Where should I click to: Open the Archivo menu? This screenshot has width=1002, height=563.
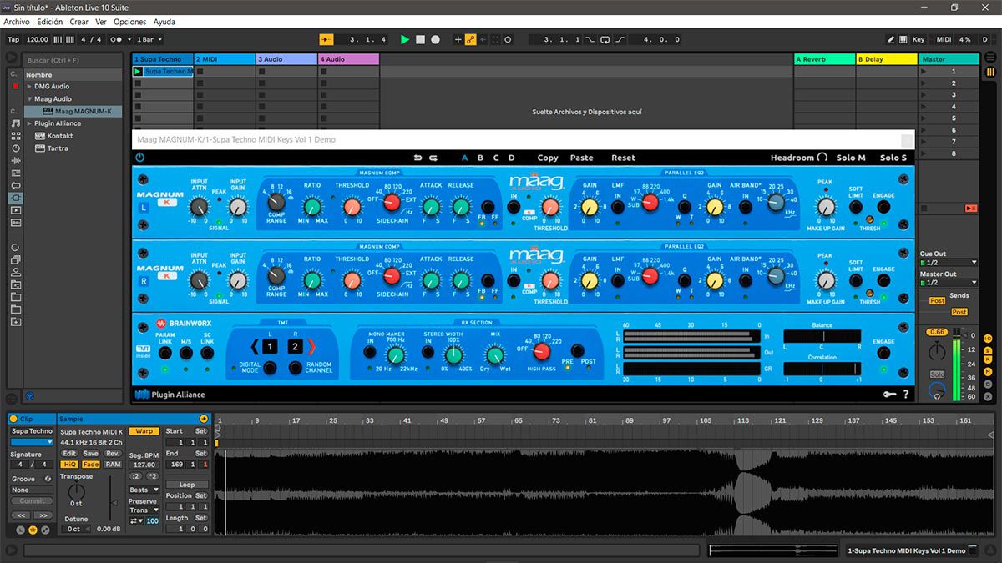coord(17,22)
